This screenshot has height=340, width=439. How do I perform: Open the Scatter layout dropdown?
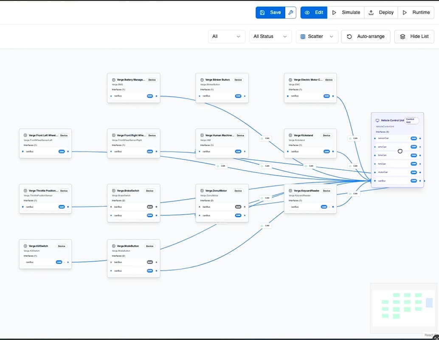pos(317,37)
